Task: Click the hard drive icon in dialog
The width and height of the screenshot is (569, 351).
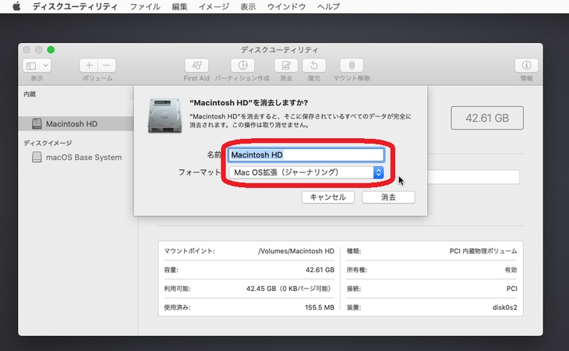Action: pos(164,115)
